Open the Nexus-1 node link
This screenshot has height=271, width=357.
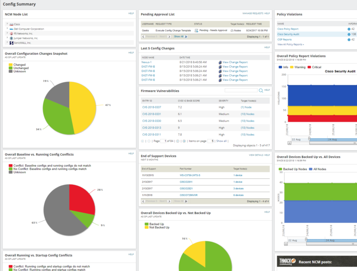[x=146, y=62]
